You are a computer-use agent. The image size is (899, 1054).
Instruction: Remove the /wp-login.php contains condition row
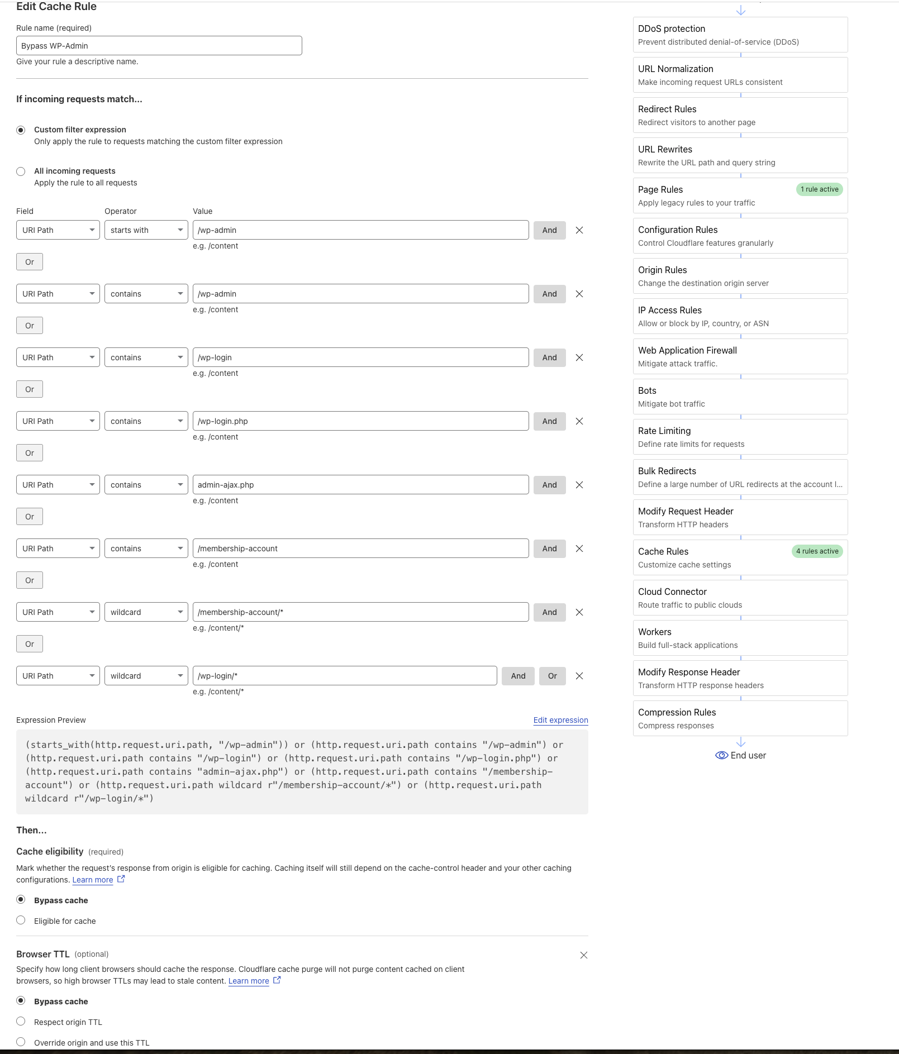(x=579, y=421)
